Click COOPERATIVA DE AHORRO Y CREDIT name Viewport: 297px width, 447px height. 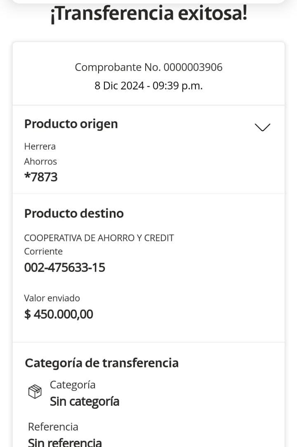coord(99,238)
